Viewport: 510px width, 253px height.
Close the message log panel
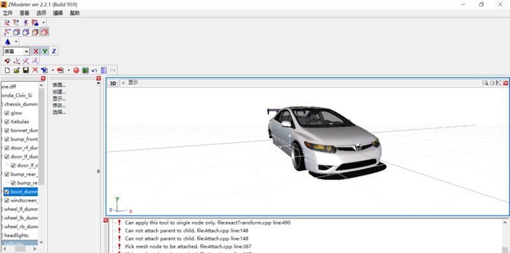pyautogui.click(x=106, y=221)
